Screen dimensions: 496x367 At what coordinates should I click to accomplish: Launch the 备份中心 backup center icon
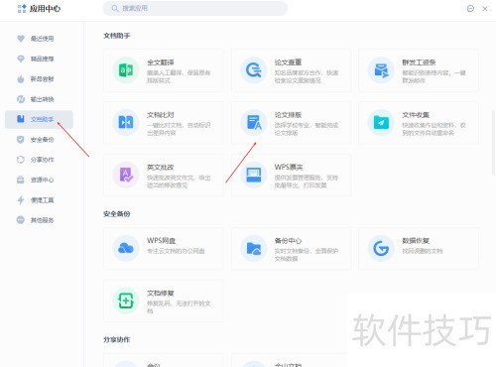pyautogui.click(x=253, y=248)
